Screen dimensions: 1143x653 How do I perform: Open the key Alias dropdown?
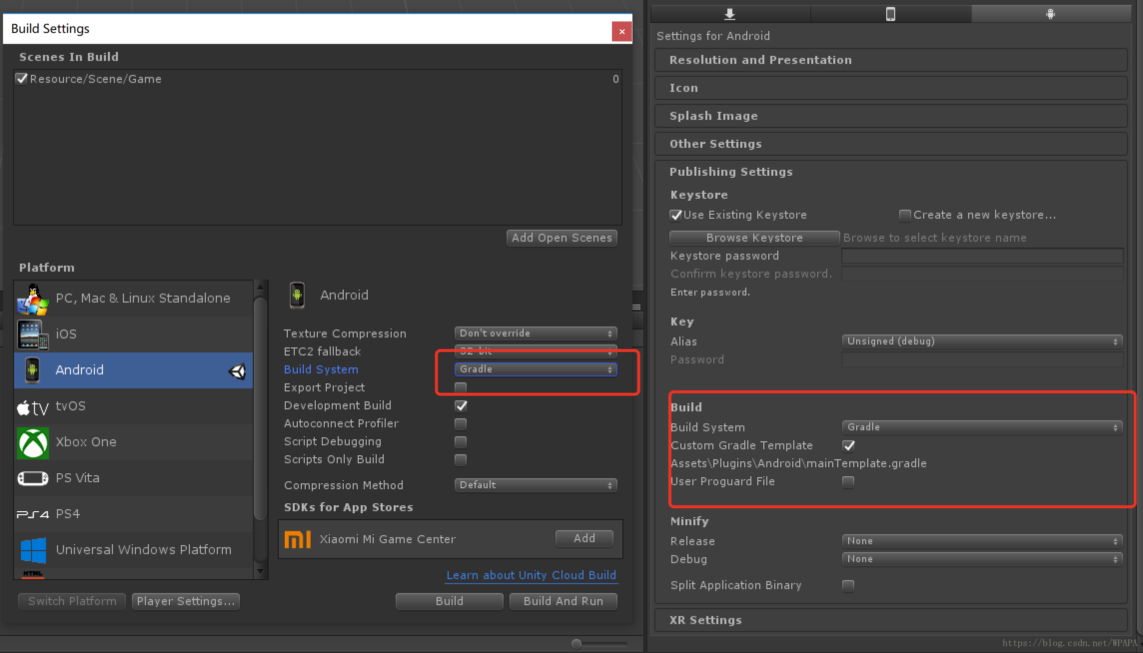[x=982, y=341]
